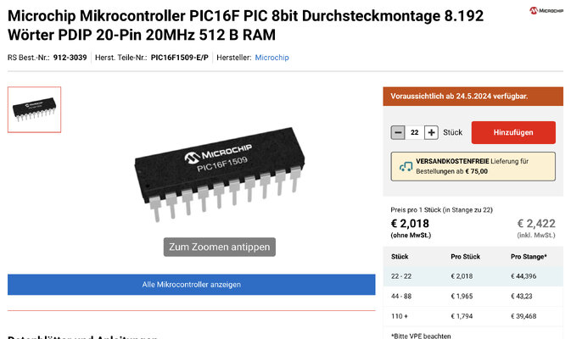The image size is (571, 339).
Task: Click the free delivery truck icon
Action: (x=406, y=167)
